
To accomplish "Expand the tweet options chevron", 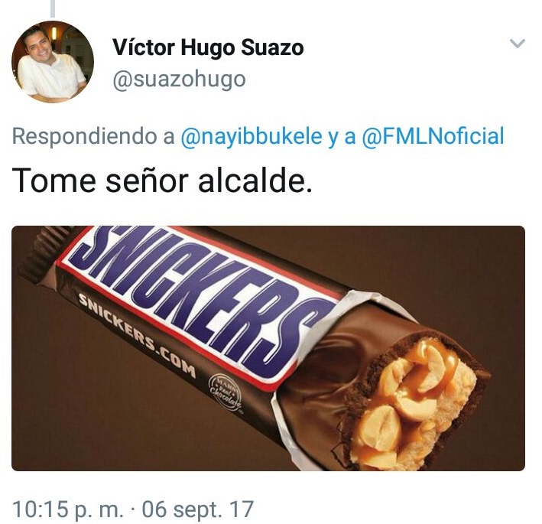I will click(518, 44).
